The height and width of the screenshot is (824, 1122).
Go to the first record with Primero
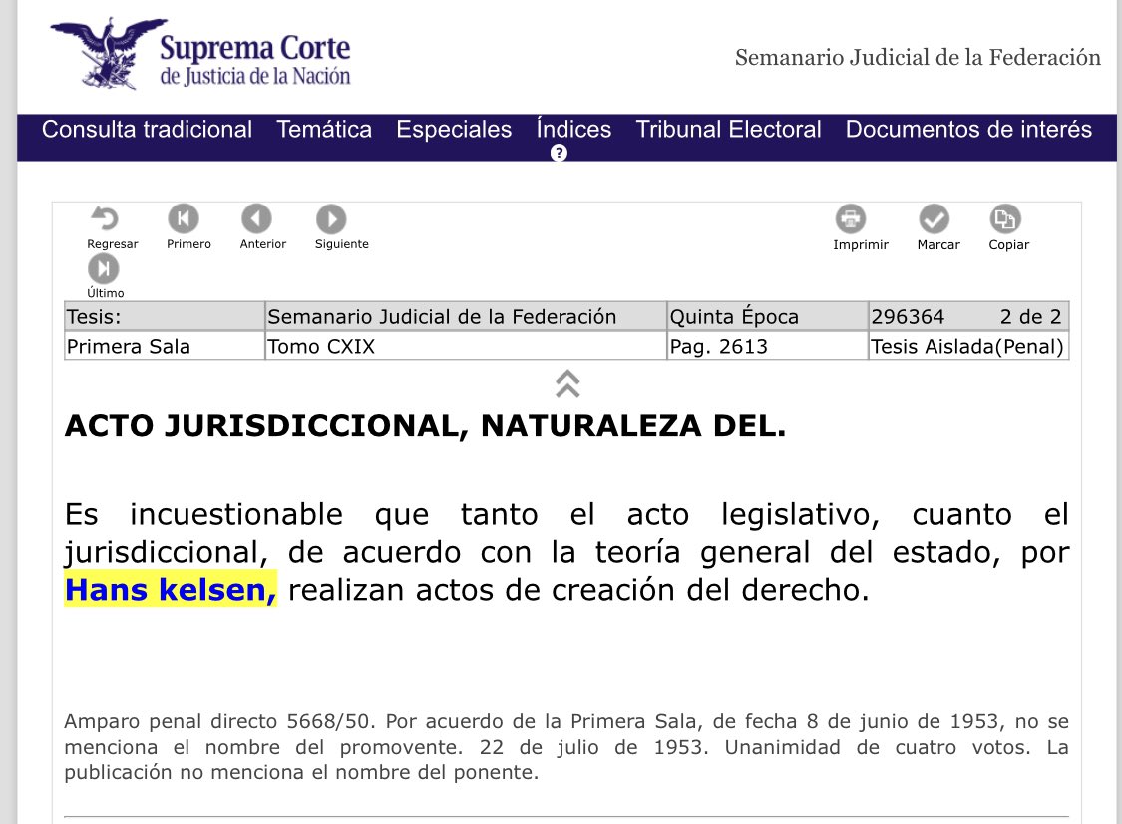point(184,218)
